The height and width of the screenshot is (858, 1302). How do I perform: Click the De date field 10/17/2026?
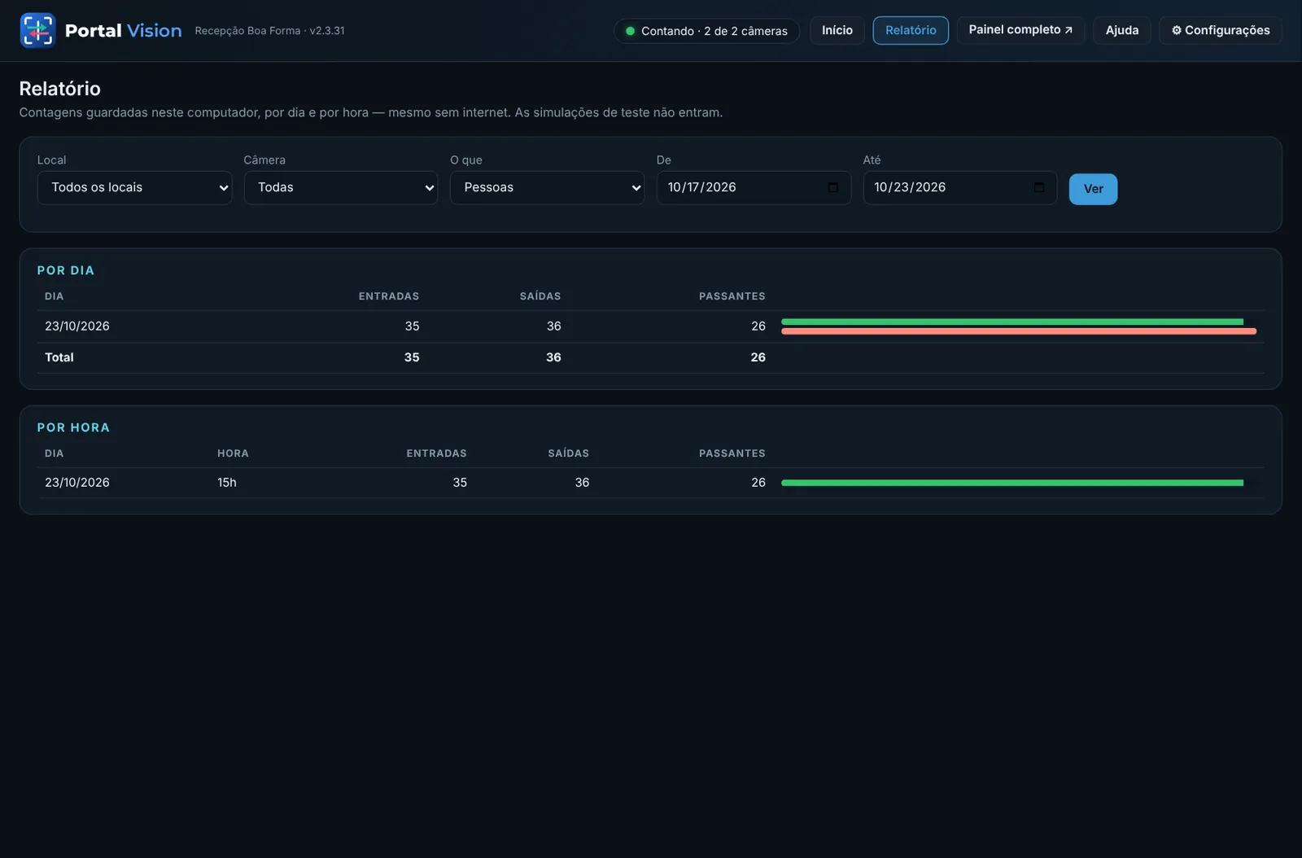754,187
